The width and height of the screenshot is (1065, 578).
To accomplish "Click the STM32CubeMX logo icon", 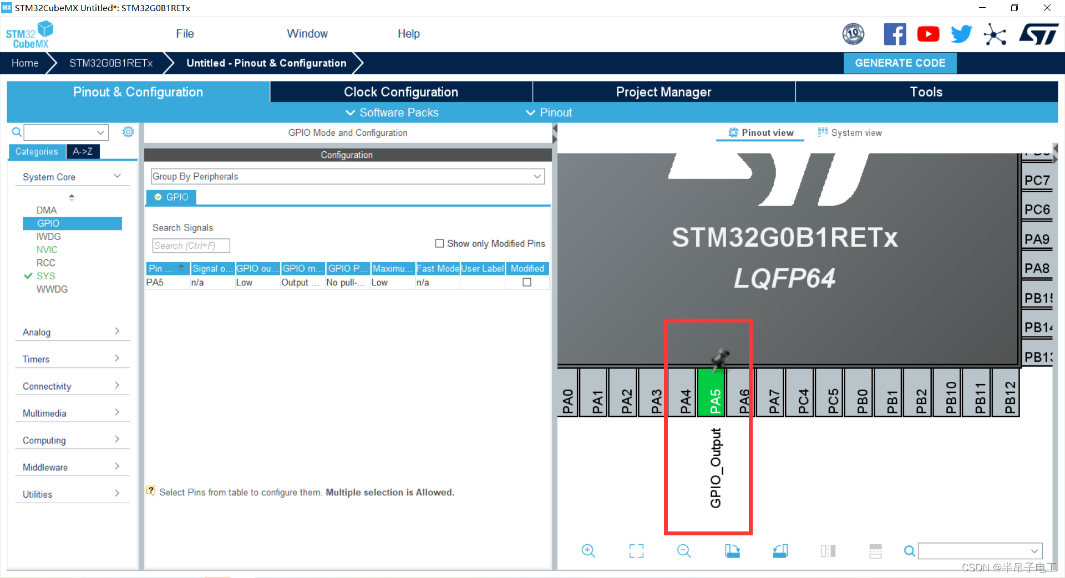I will (30, 34).
